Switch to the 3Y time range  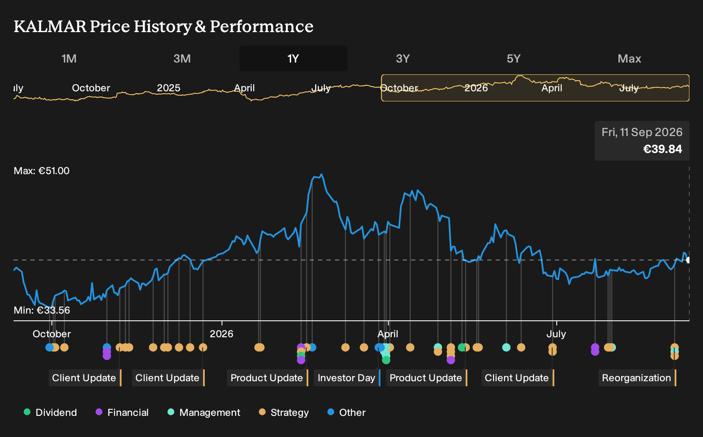coord(403,58)
